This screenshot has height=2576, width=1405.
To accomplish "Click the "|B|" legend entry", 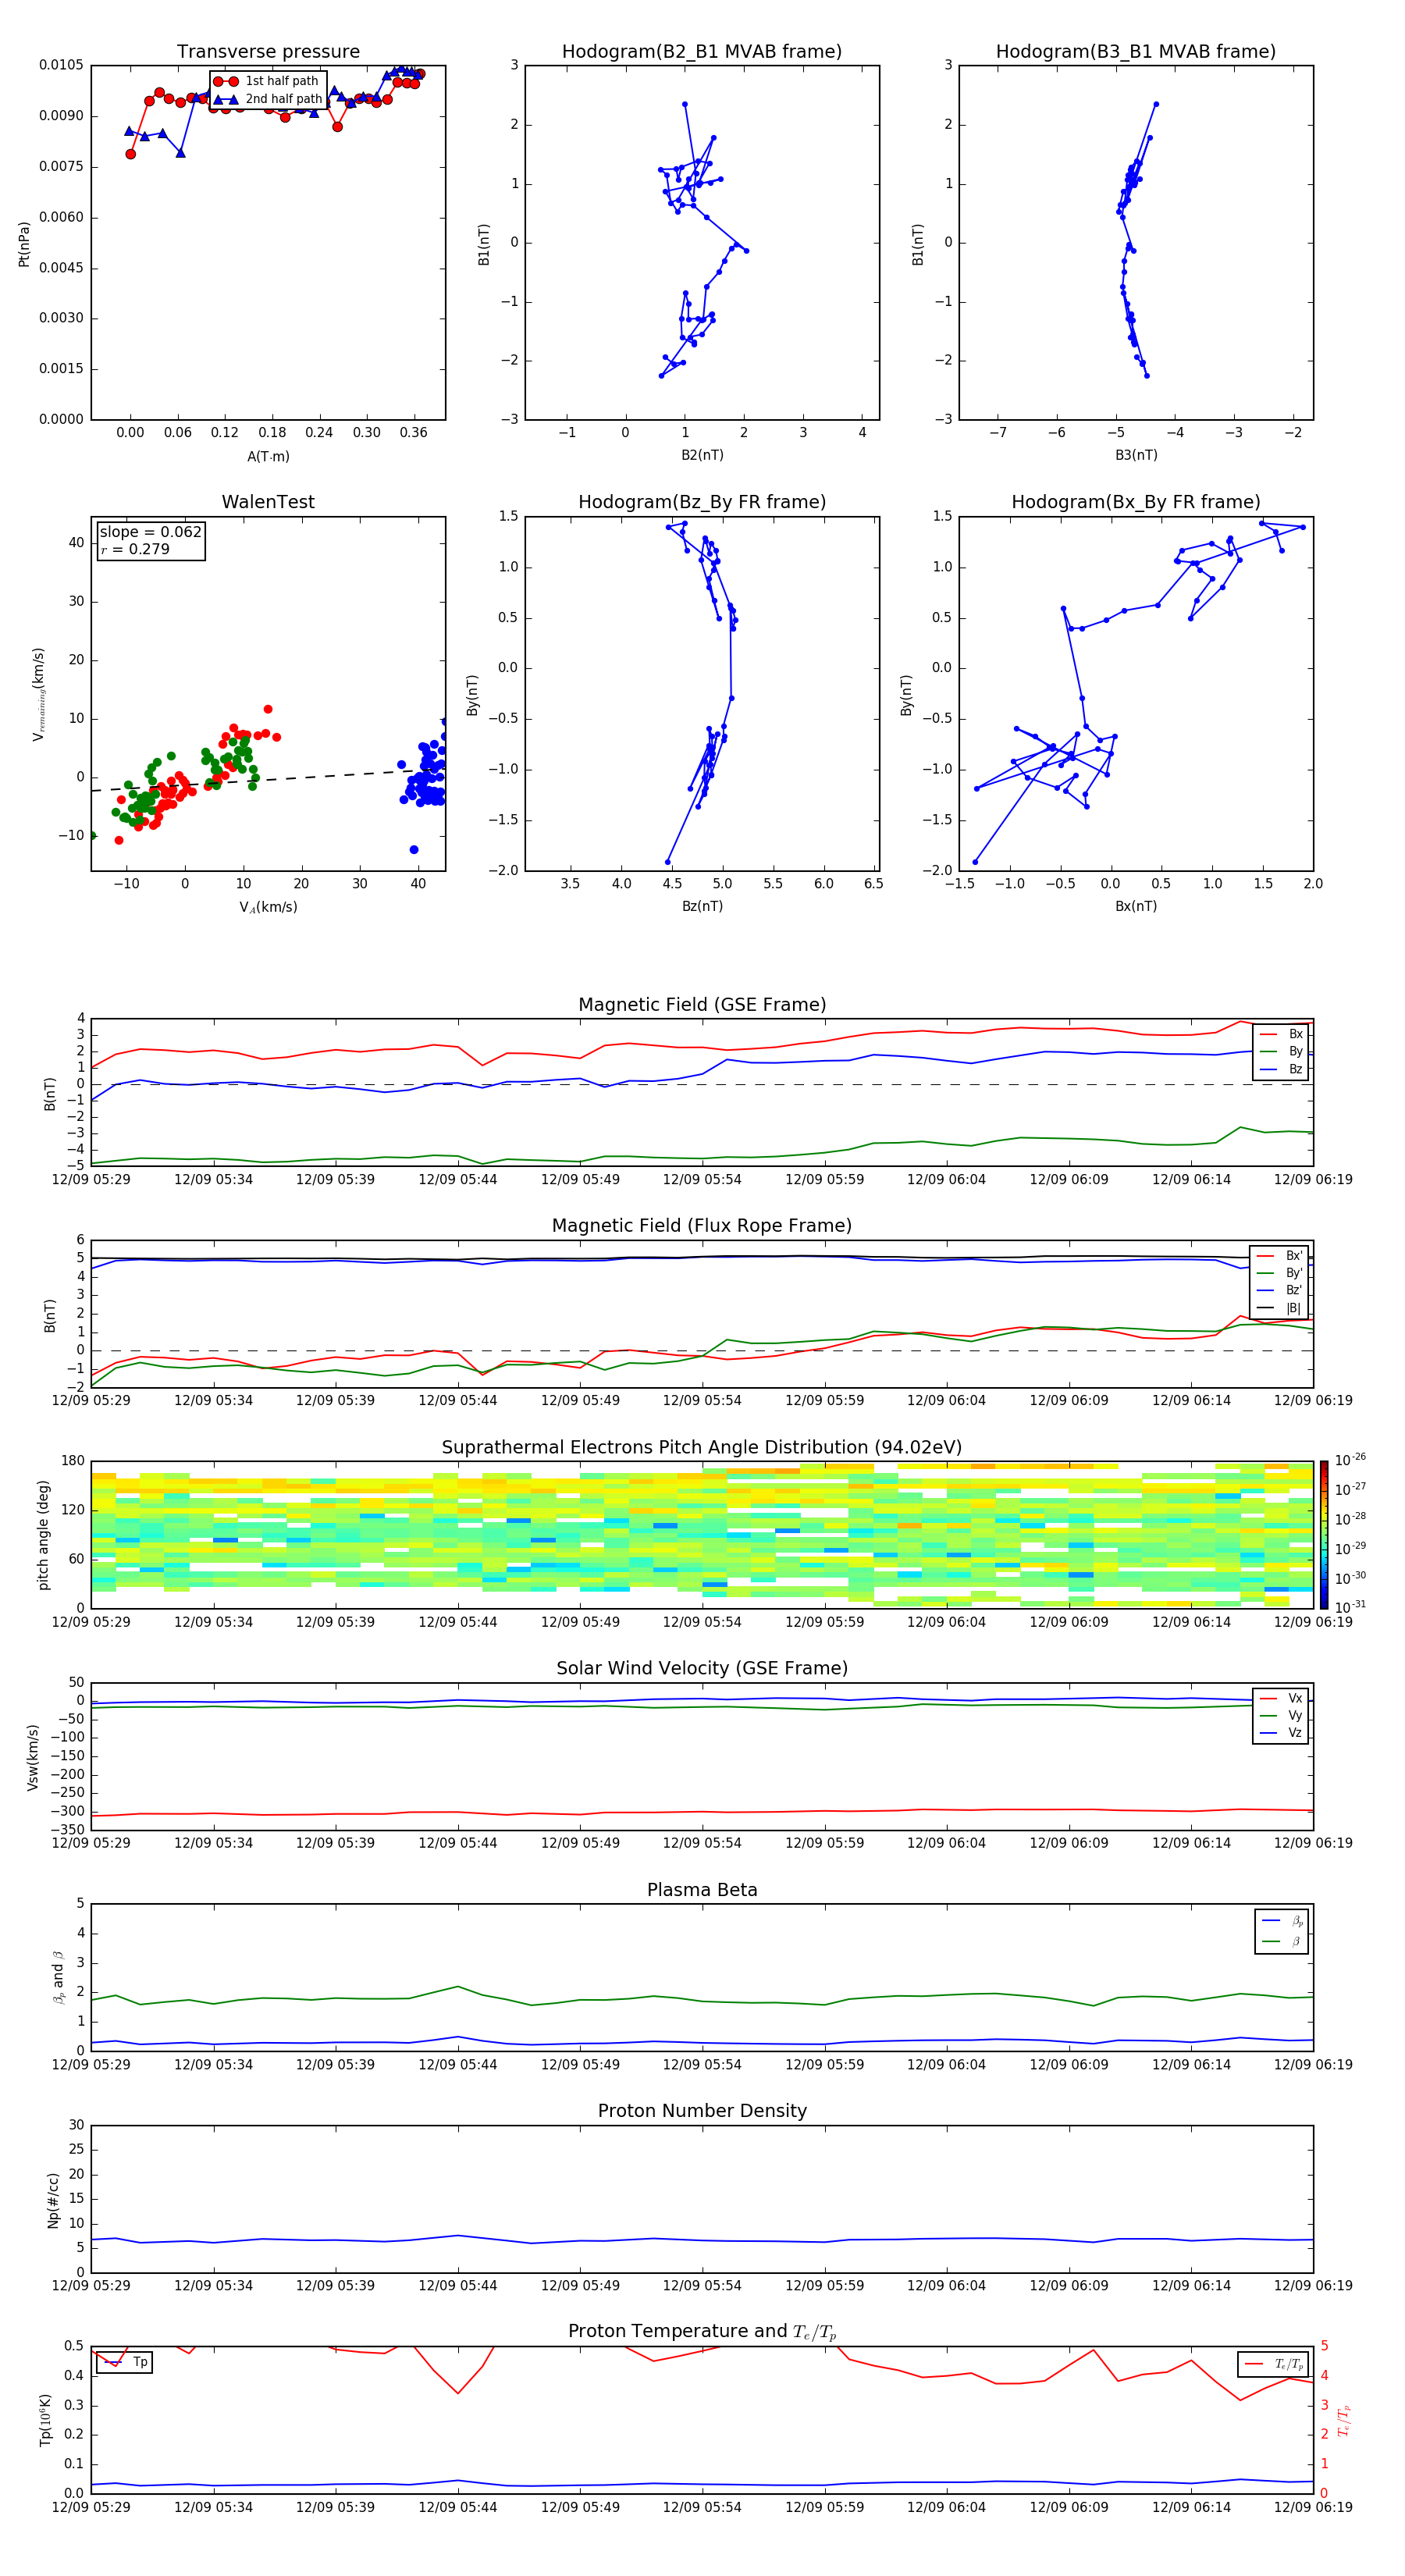I will [1279, 1308].
